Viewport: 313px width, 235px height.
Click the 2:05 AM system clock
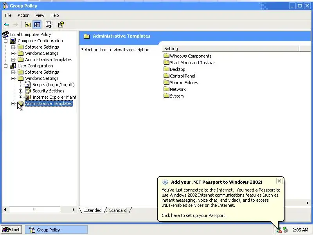pos(300,230)
